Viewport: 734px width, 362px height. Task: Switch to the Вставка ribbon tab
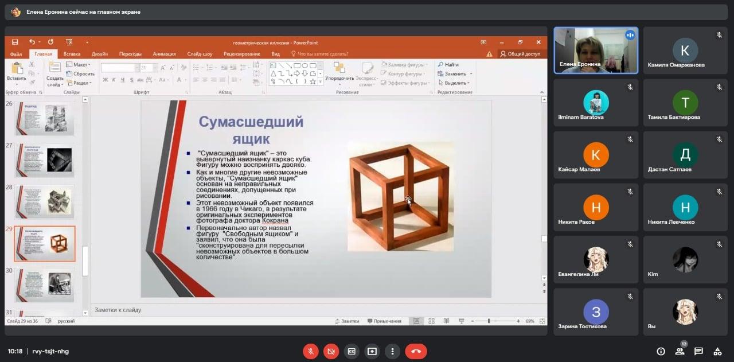tap(72, 54)
